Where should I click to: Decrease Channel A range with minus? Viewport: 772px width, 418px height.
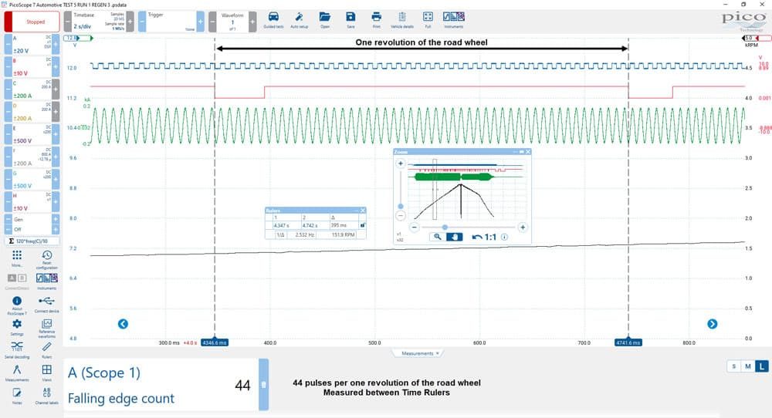pyautogui.click(x=8, y=44)
